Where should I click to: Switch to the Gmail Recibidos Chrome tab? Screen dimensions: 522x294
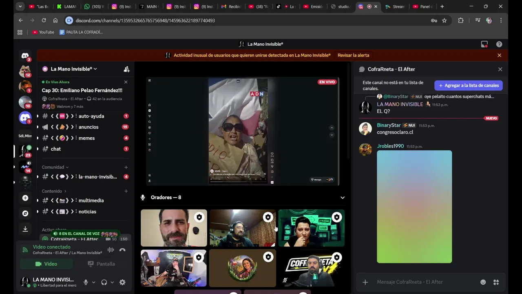231,7
